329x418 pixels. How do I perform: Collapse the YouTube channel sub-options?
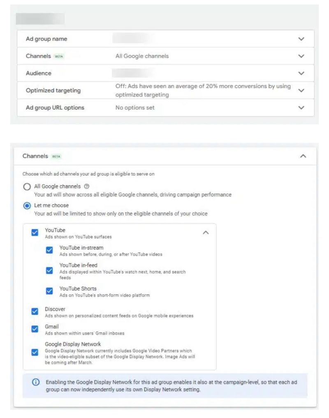[206, 232]
